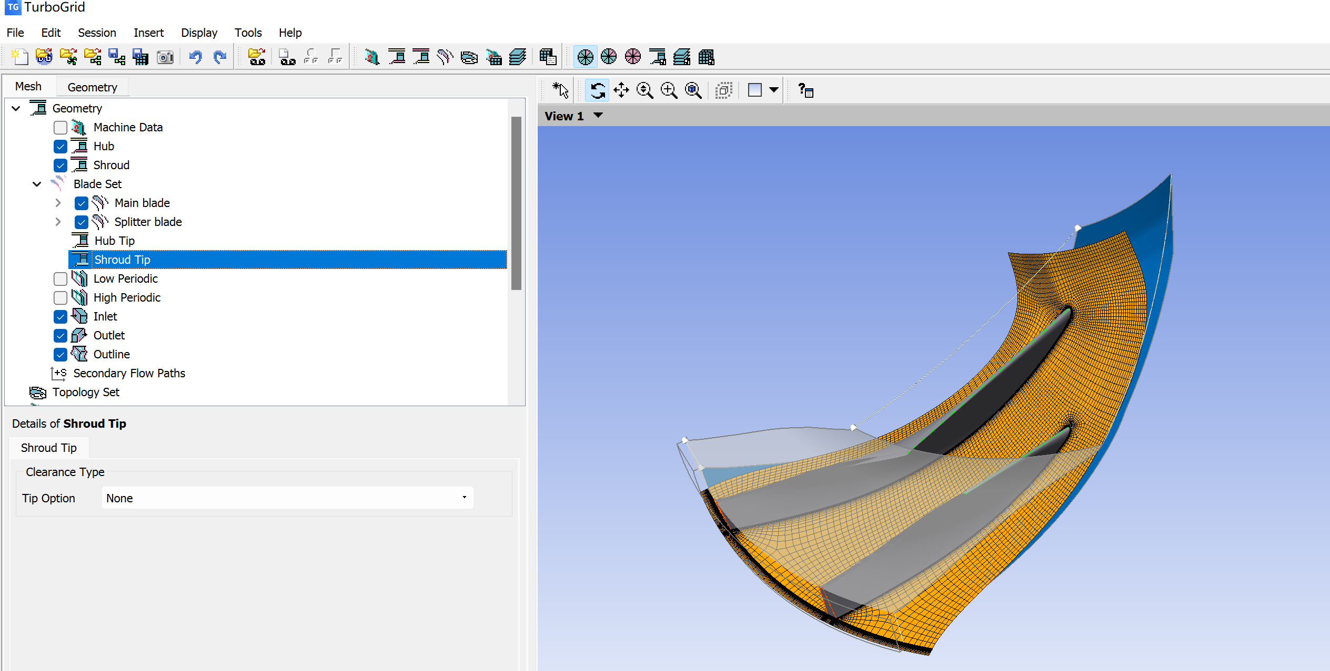Screen dimensions: 1330x671
Task: Uncheck the Hub visibility checkbox
Action: [61, 147]
